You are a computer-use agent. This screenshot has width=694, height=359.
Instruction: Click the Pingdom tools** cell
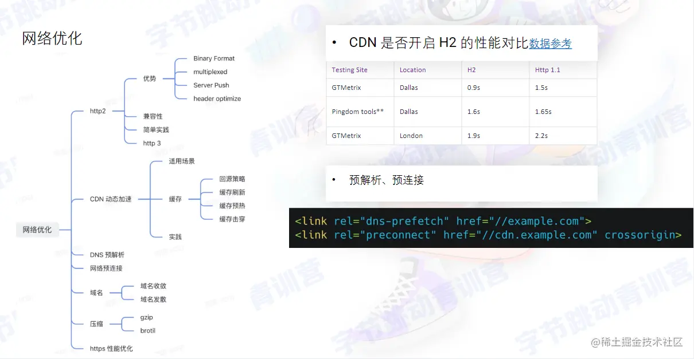358,112
